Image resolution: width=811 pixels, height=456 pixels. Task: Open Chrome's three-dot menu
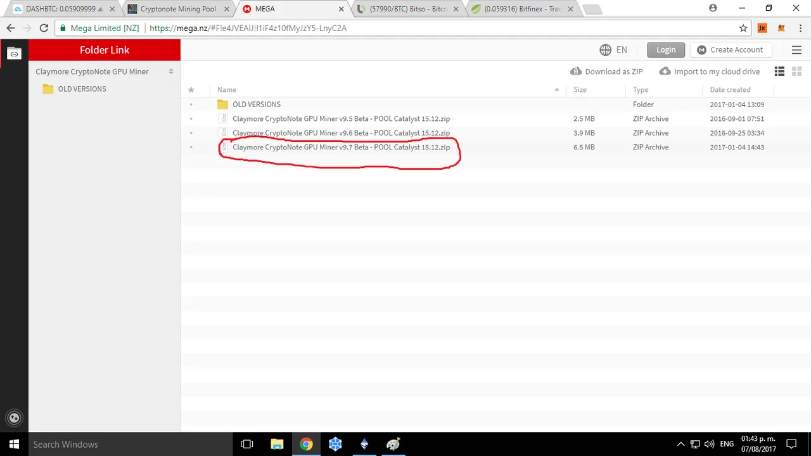(800, 28)
